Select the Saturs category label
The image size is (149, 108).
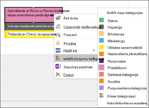(x=112, y=21)
